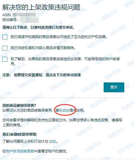Screen dimensions: 134x160
Task: Click the teal 提交 submit button
Action: (x=114, y=87)
